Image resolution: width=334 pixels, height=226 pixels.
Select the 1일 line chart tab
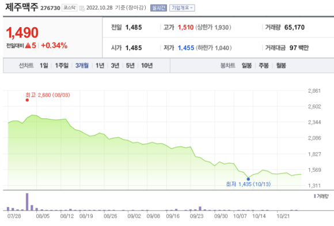point(44,66)
